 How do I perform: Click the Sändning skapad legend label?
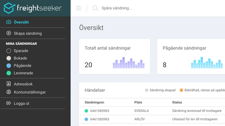point(163,90)
